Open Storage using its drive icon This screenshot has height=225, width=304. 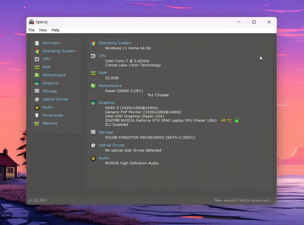click(x=37, y=91)
